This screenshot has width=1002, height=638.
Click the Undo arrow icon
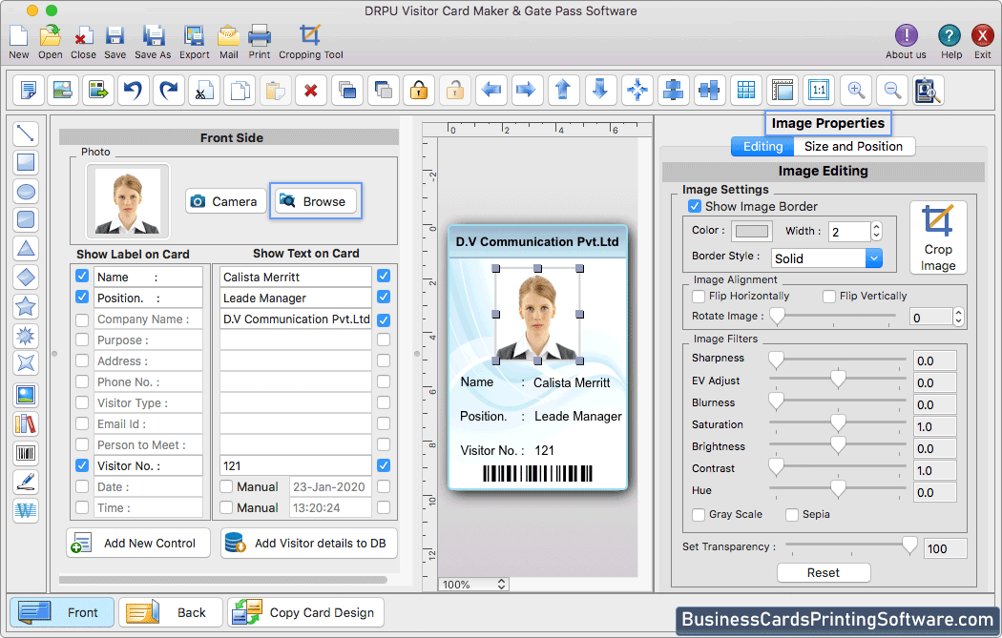(133, 90)
